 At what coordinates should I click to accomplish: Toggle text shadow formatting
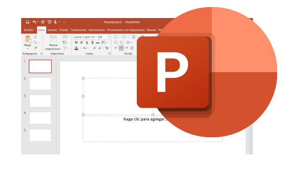92,43
